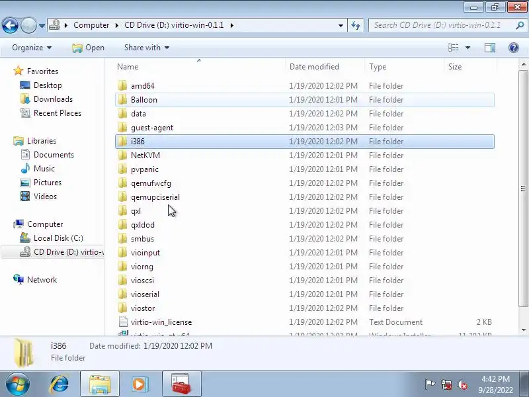This screenshot has width=529, height=397.
Task: Select the viorng folder name
Action: 142,267
